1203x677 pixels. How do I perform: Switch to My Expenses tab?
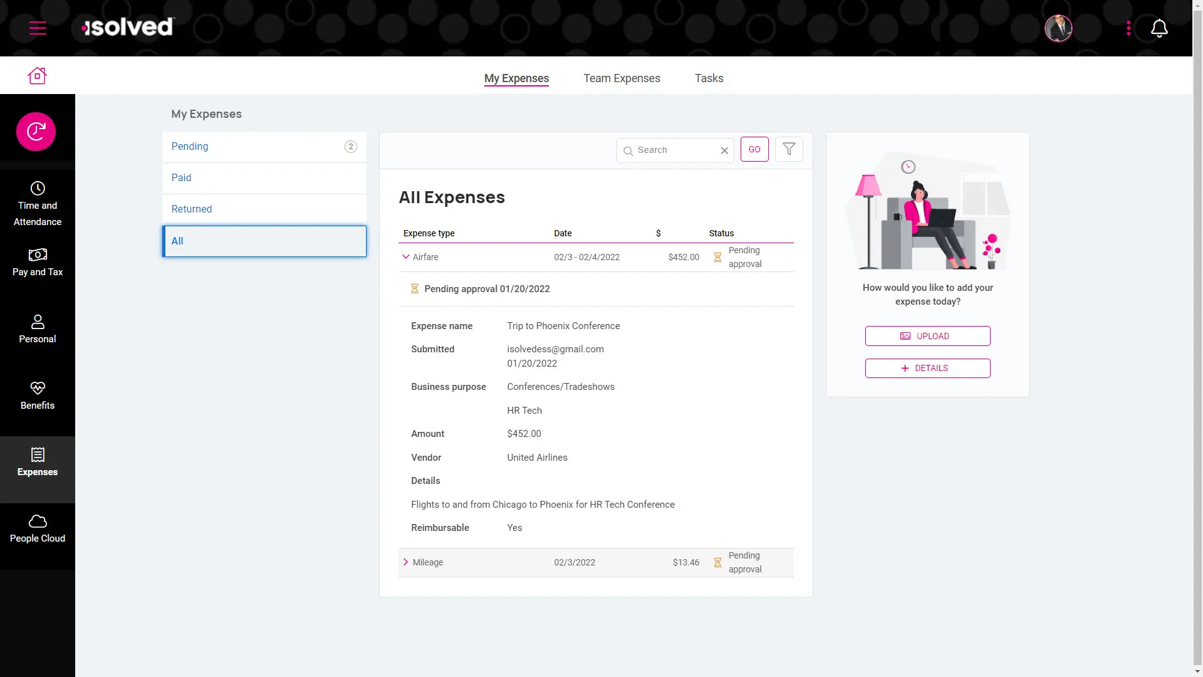516,78
